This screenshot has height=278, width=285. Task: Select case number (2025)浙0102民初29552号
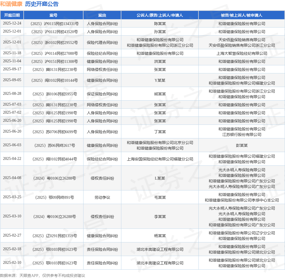(55, 43)
